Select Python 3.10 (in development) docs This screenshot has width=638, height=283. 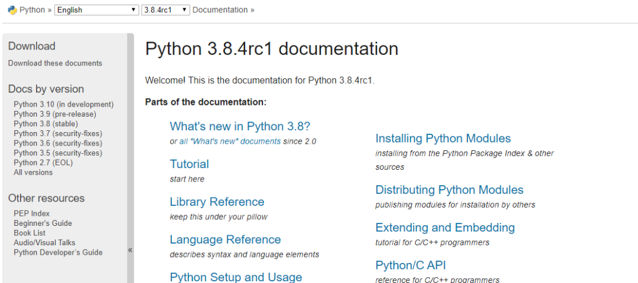(x=63, y=104)
